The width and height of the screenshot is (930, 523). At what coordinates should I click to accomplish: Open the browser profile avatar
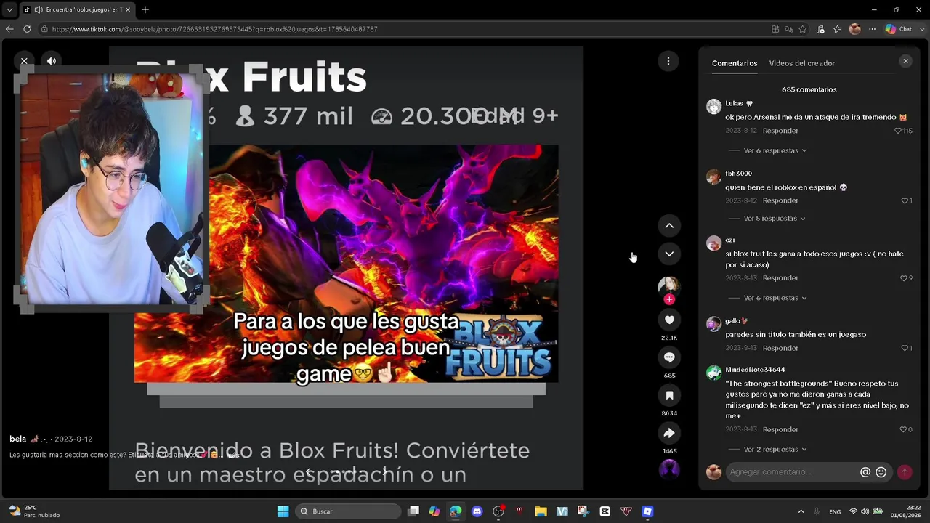click(855, 29)
